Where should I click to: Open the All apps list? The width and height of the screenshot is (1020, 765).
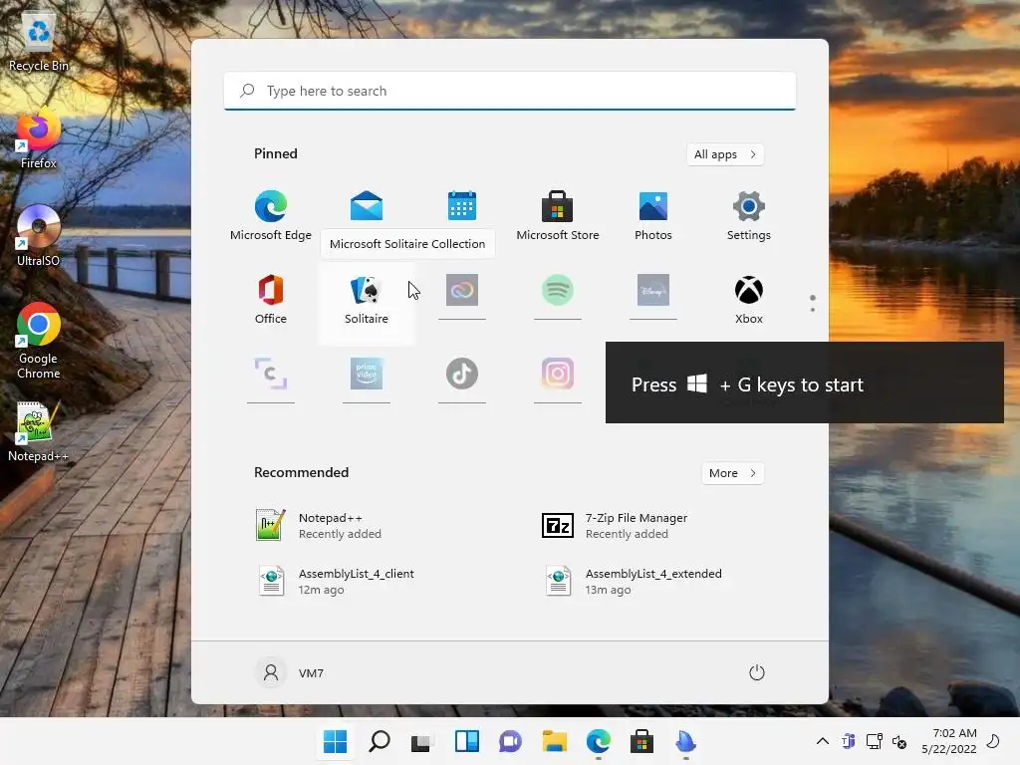725,154
